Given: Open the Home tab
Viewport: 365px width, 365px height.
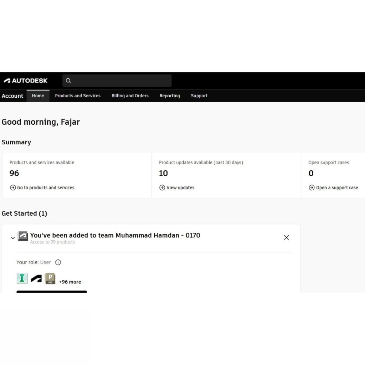Looking at the screenshot, I should (38, 96).
